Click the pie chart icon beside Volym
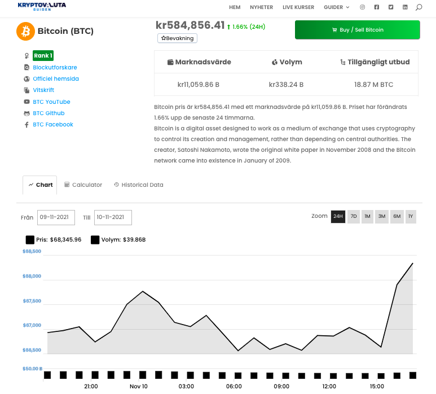The image size is (436, 394). point(275,62)
